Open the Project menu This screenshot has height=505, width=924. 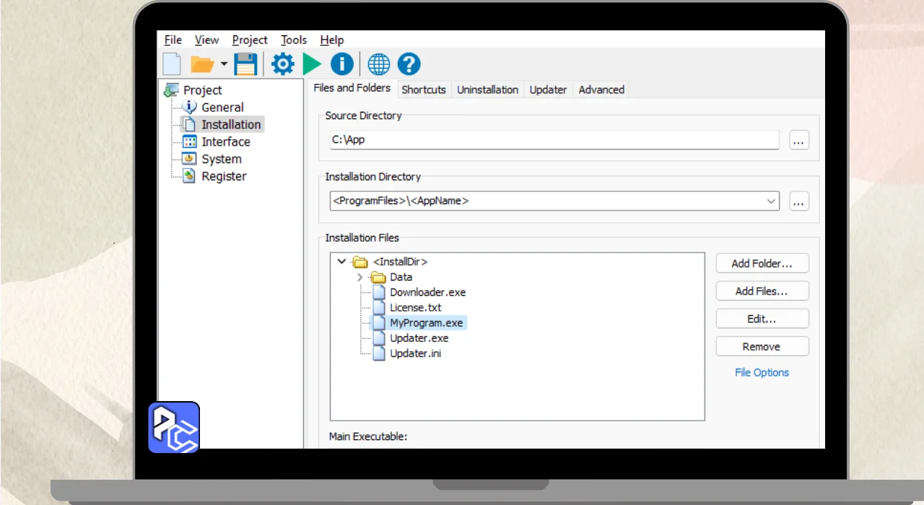(250, 40)
